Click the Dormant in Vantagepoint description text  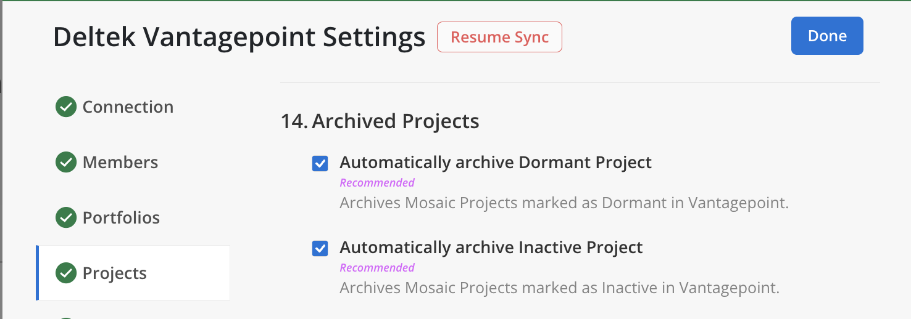pyautogui.click(x=564, y=203)
